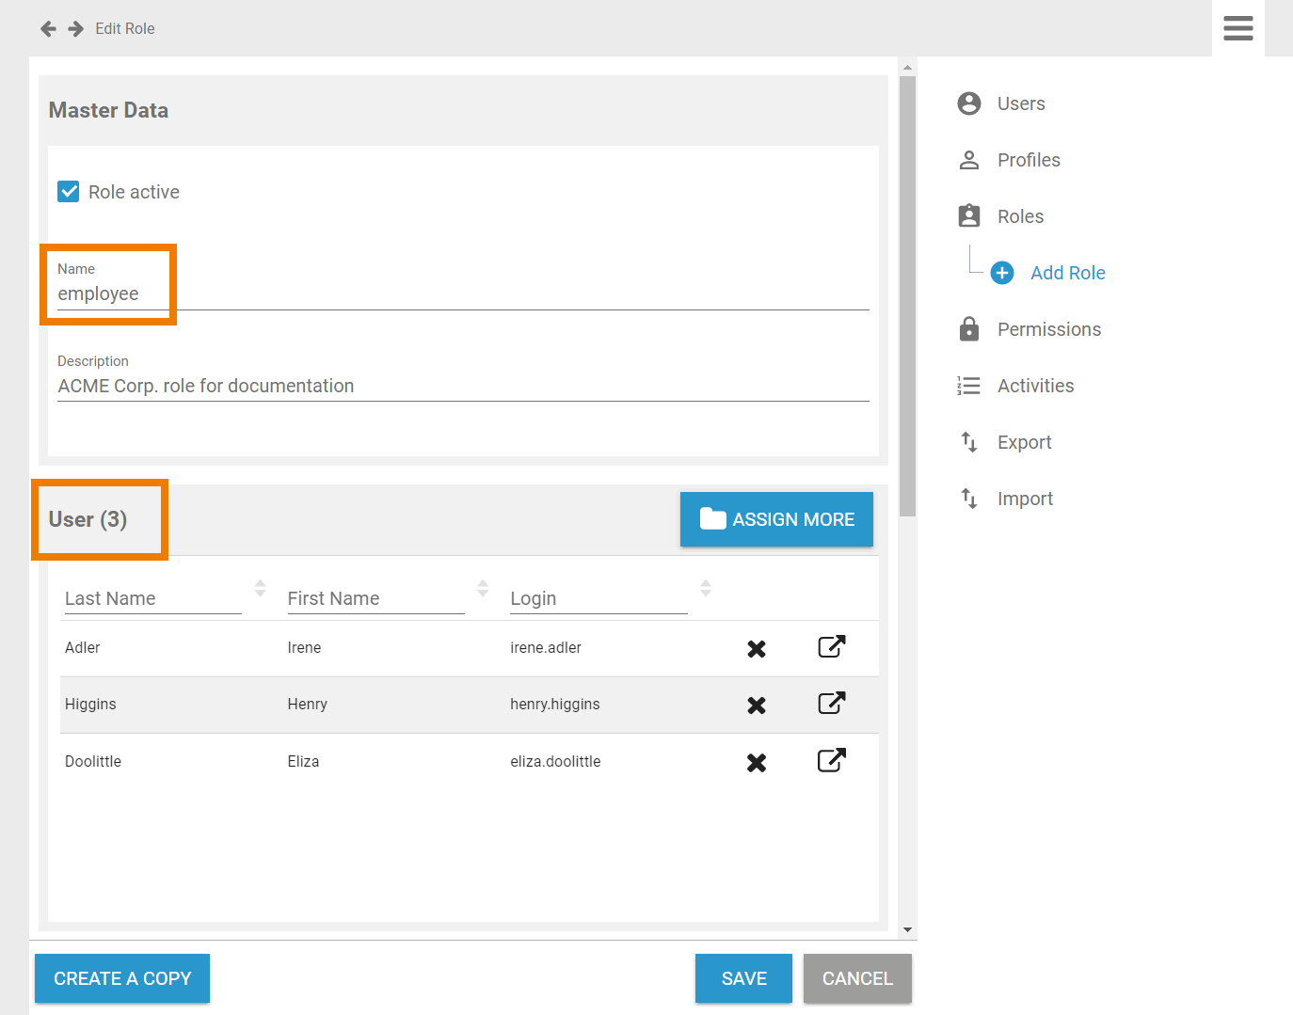Sort users by Last Name
Screen dimensions: 1293x1015
click(x=261, y=589)
